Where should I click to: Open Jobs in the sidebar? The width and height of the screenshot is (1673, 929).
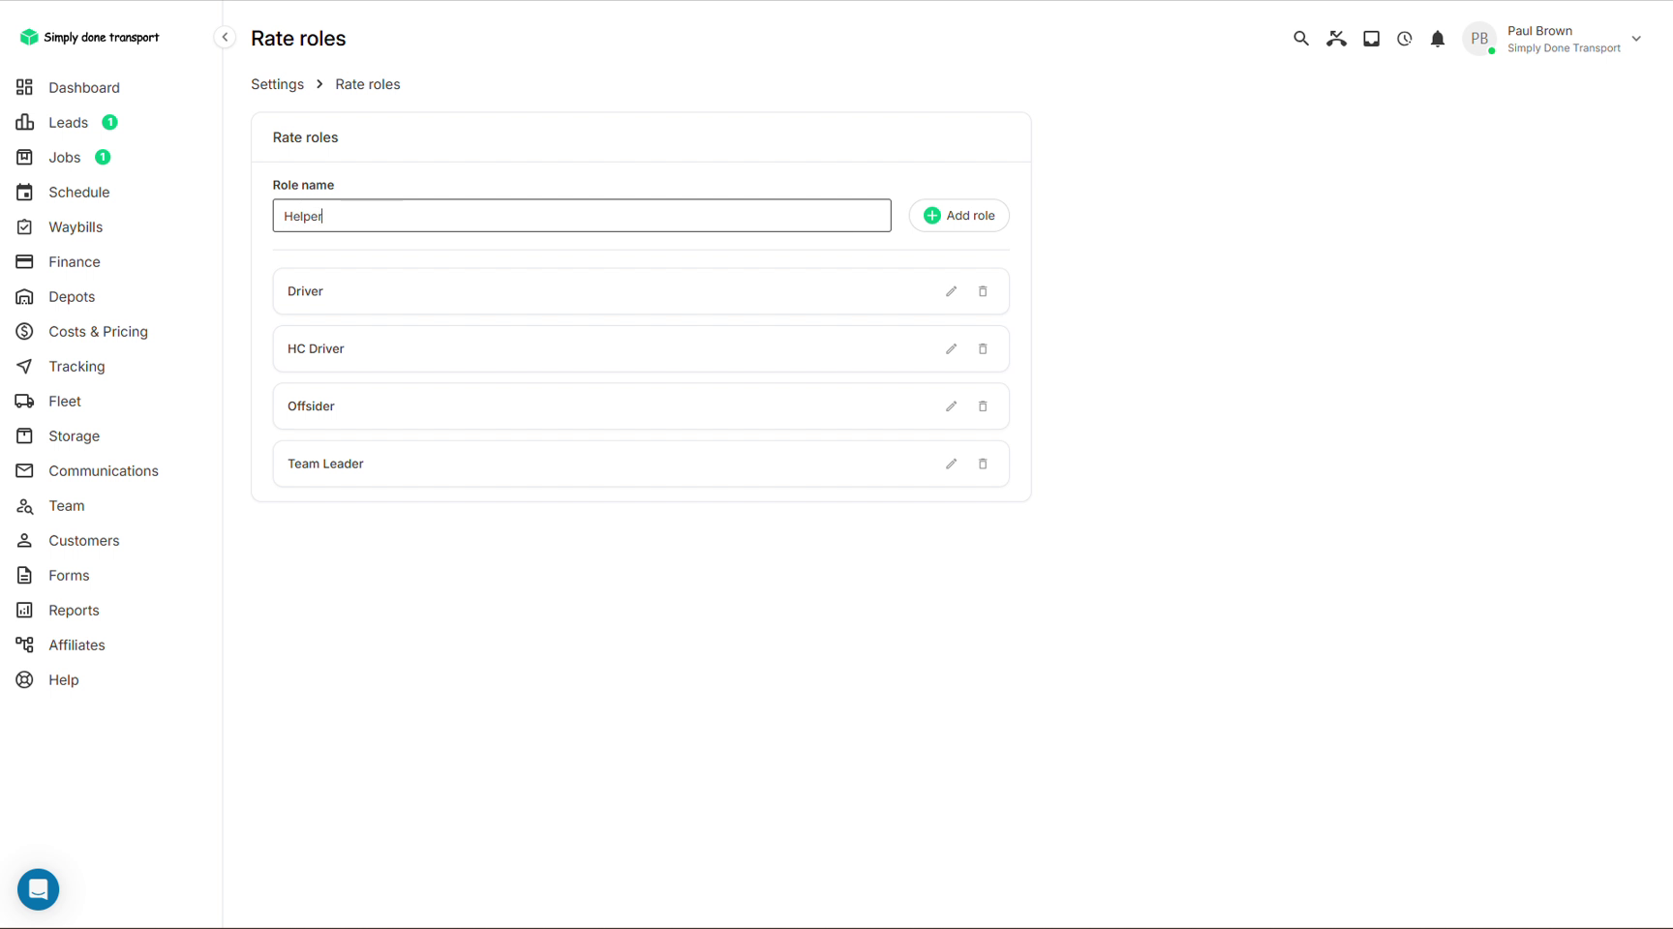pos(64,157)
